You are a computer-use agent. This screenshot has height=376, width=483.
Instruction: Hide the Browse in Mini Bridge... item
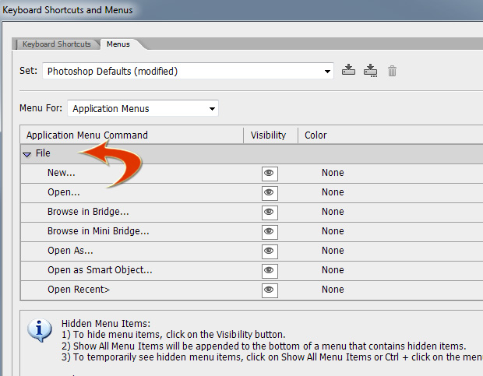(270, 232)
